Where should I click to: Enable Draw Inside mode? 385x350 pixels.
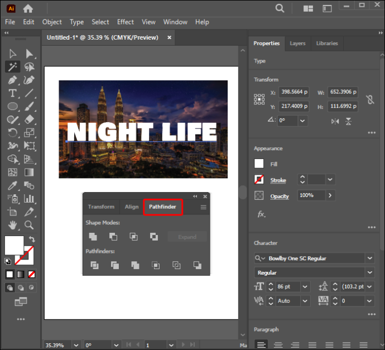click(31, 287)
